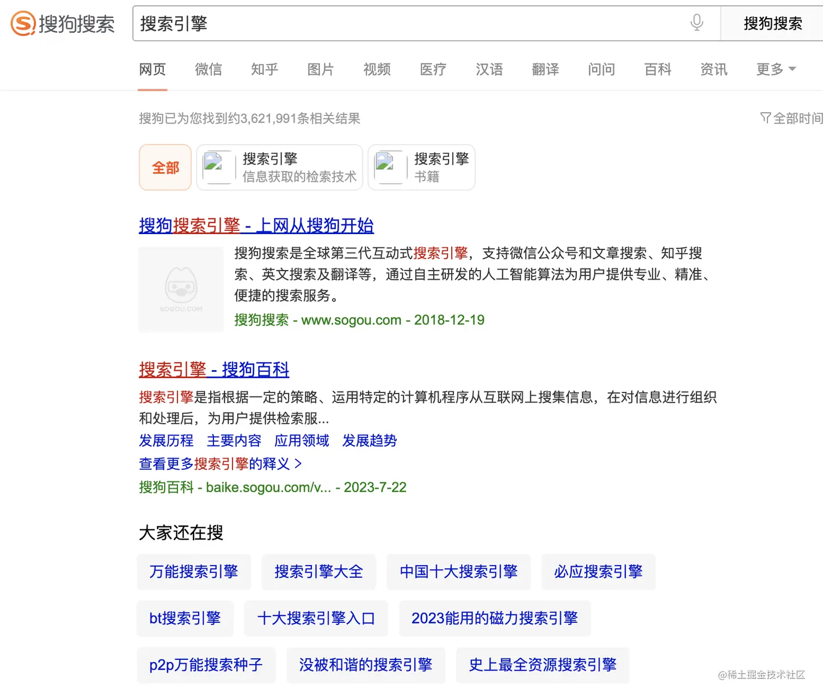Choose the 搜索引擎 信息获取的检索技术 card

(x=279, y=167)
